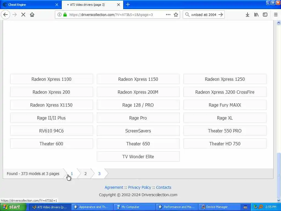Open Radeon Xpress 1250 drivers

[225, 79]
